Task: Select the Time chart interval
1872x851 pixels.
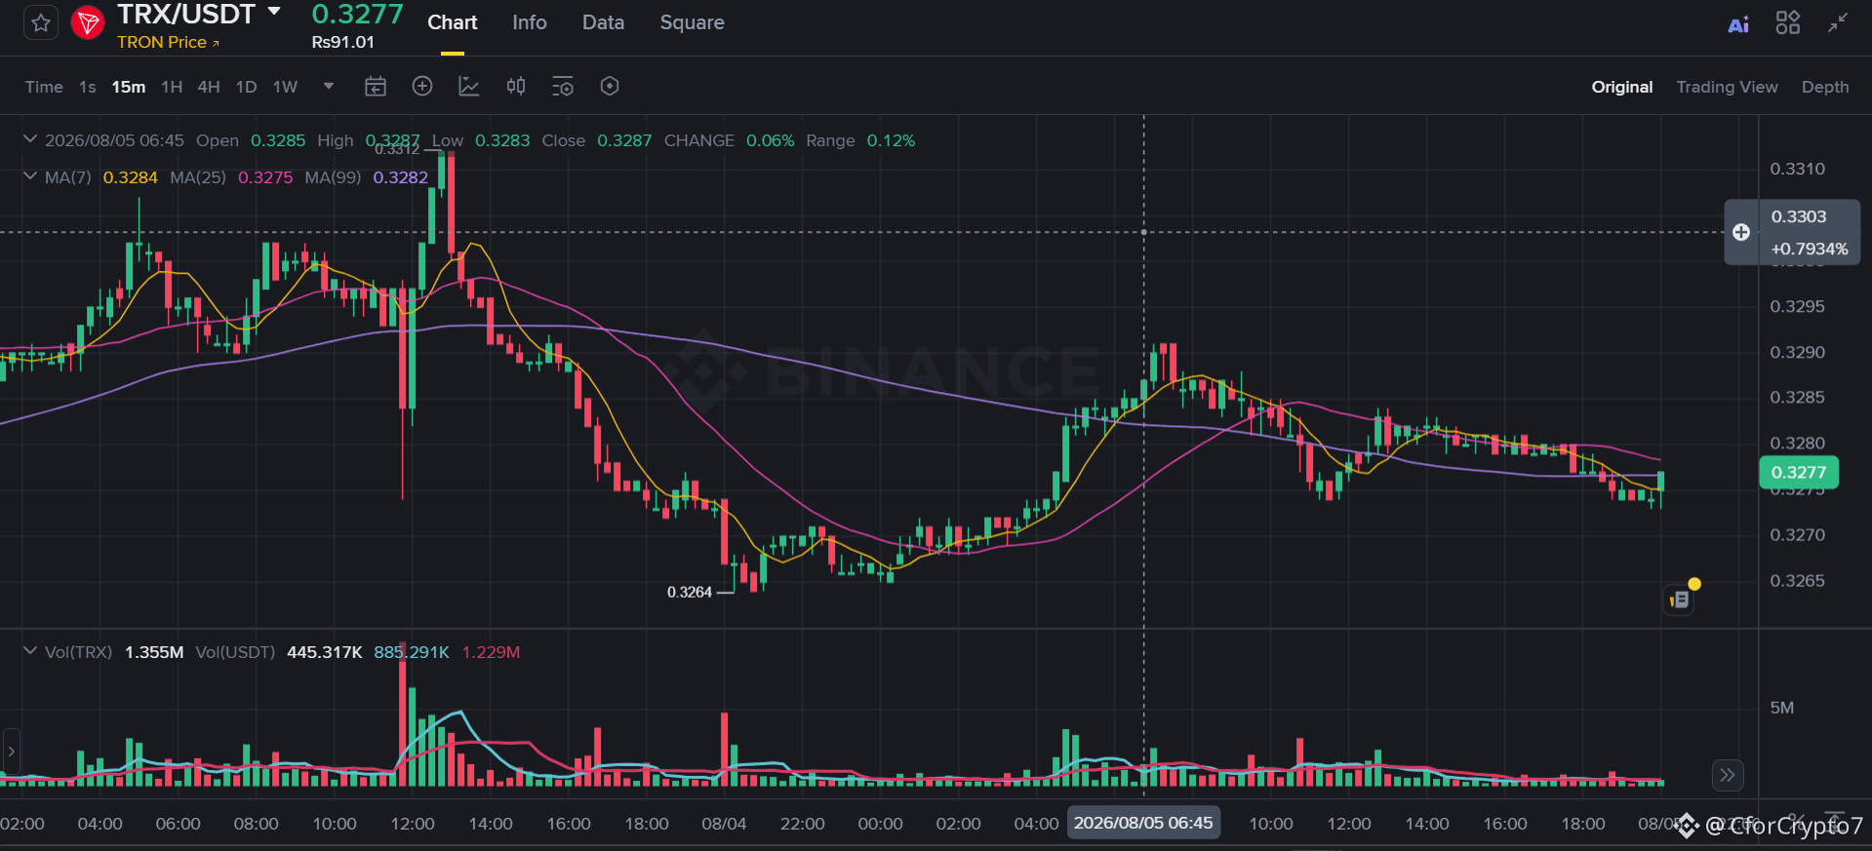Action: (x=44, y=87)
